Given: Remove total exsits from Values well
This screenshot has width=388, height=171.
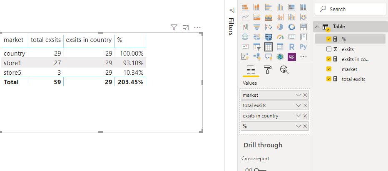Looking at the screenshot, I should pyautogui.click(x=305, y=105).
